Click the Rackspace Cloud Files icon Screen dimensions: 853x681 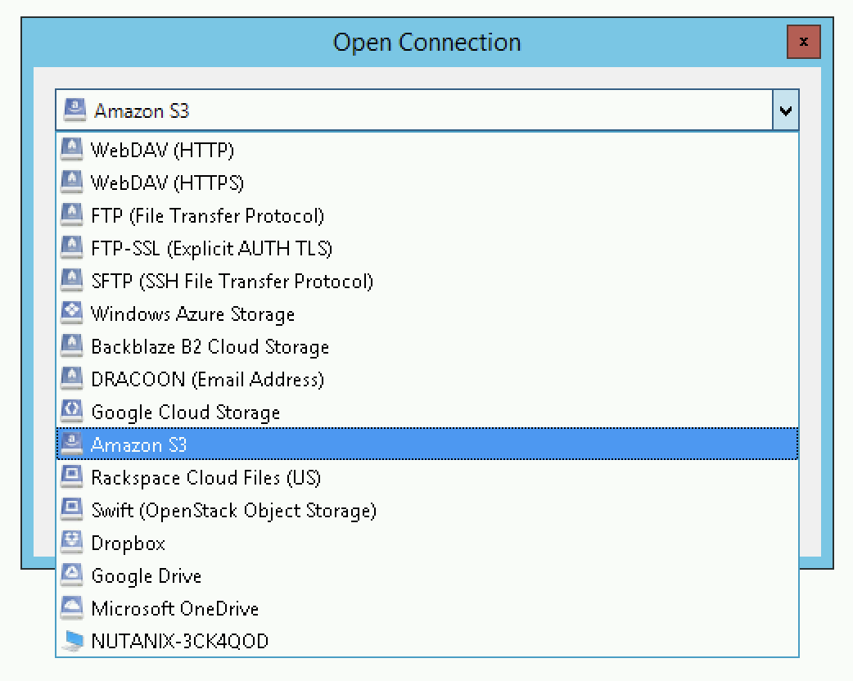tap(72, 476)
